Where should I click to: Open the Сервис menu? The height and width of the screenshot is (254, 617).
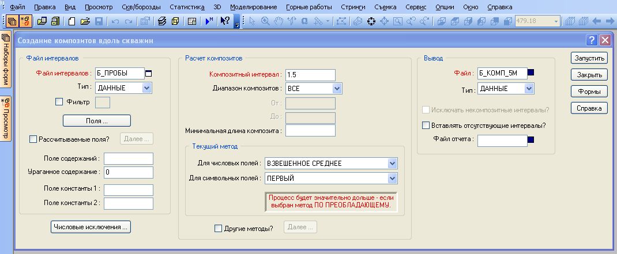pyautogui.click(x=416, y=7)
